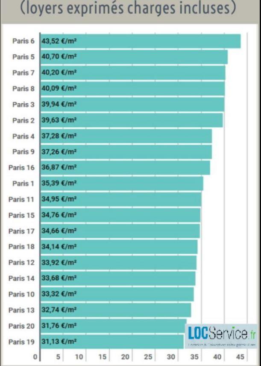Click the Paris 1 bar showing 35,39 €/m²
Screen dimensions: 261x366
point(122,183)
